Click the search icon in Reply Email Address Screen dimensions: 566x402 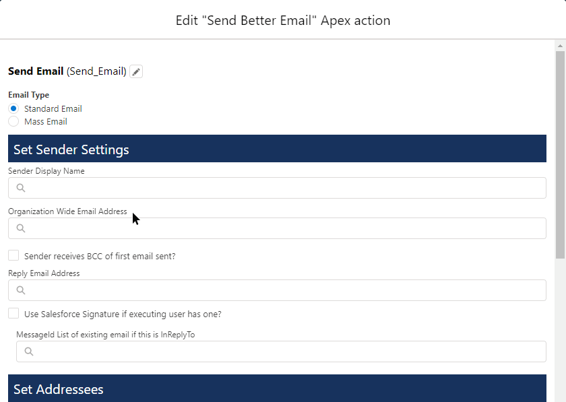[x=20, y=290]
